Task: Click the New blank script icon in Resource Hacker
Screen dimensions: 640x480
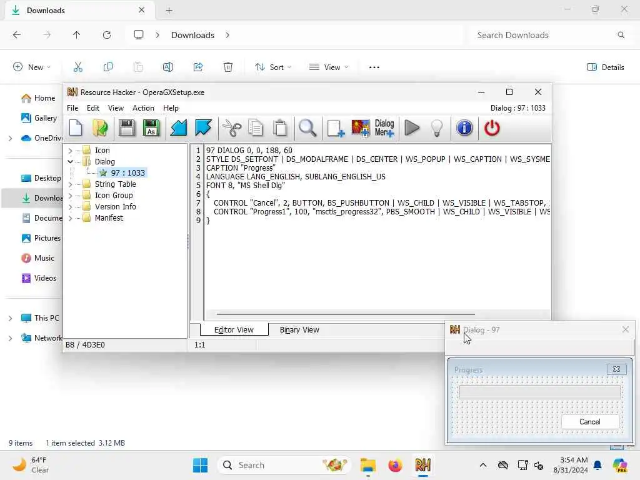Action: pos(76,128)
